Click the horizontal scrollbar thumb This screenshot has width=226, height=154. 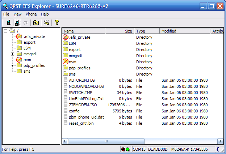[x=106, y=141]
